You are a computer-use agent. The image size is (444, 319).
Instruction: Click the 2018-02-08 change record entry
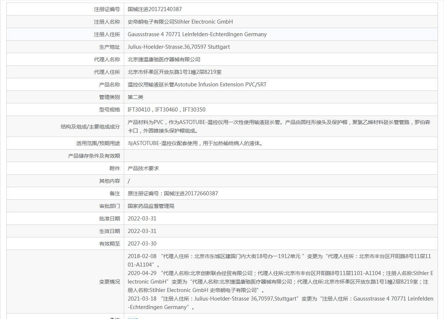point(279,260)
